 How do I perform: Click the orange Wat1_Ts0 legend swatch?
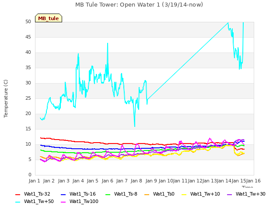pyautogui.click(x=147, y=194)
